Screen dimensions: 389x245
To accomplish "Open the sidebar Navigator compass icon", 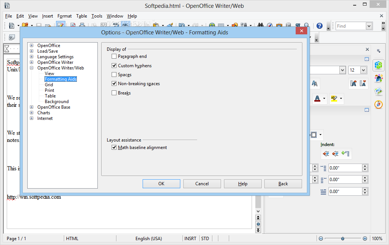I will tap(379, 105).
